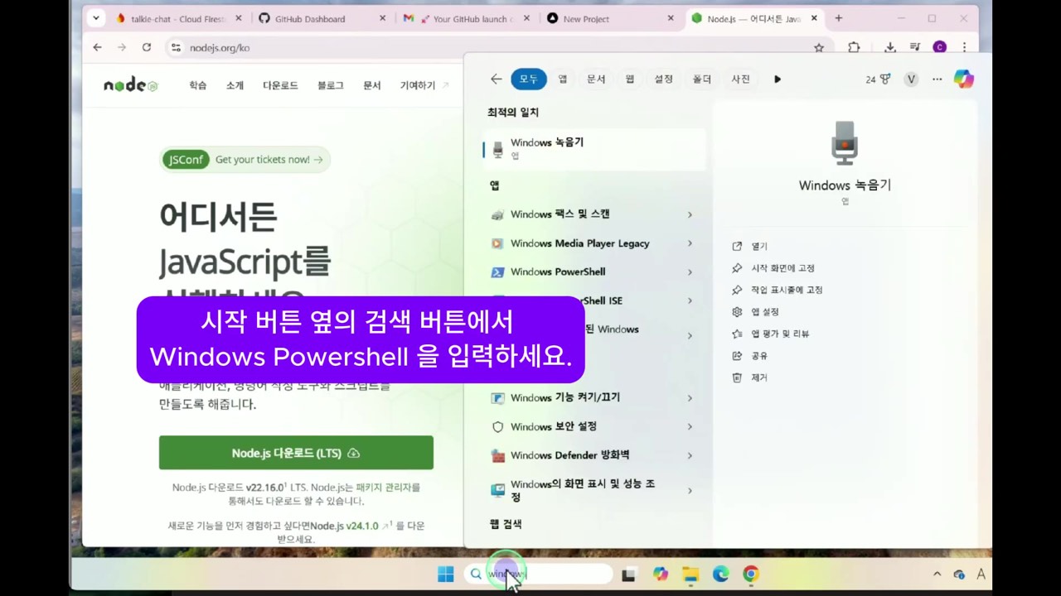1061x596 pixels.
Task: Expand Windows 팩스 및 스캔 chevron
Action: click(690, 215)
